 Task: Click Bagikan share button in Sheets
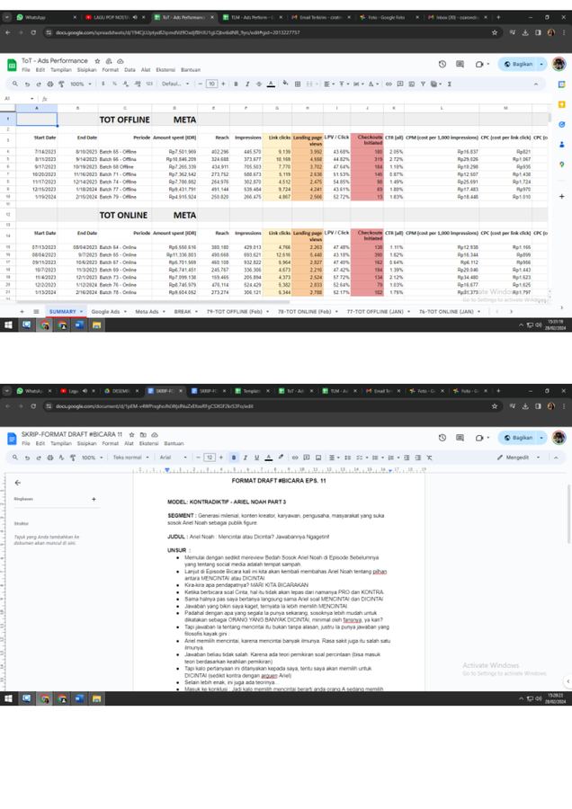click(x=518, y=64)
